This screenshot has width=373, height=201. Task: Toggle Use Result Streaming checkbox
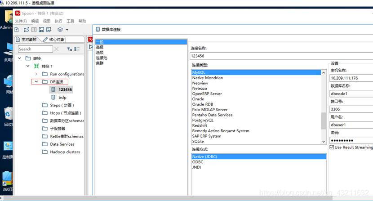(332, 147)
